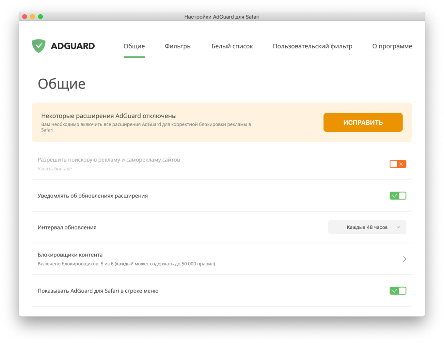Follow the Узнать больше link
Image resolution: width=444 pixels, height=343 pixels.
(x=55, y=169)
